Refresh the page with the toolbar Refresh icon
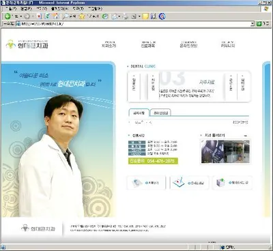Viewport: 273px width, 251px height. [x=48, y=16]
